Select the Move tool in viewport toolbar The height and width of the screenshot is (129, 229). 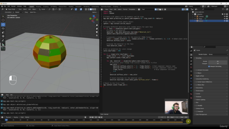tap(3, 25)
